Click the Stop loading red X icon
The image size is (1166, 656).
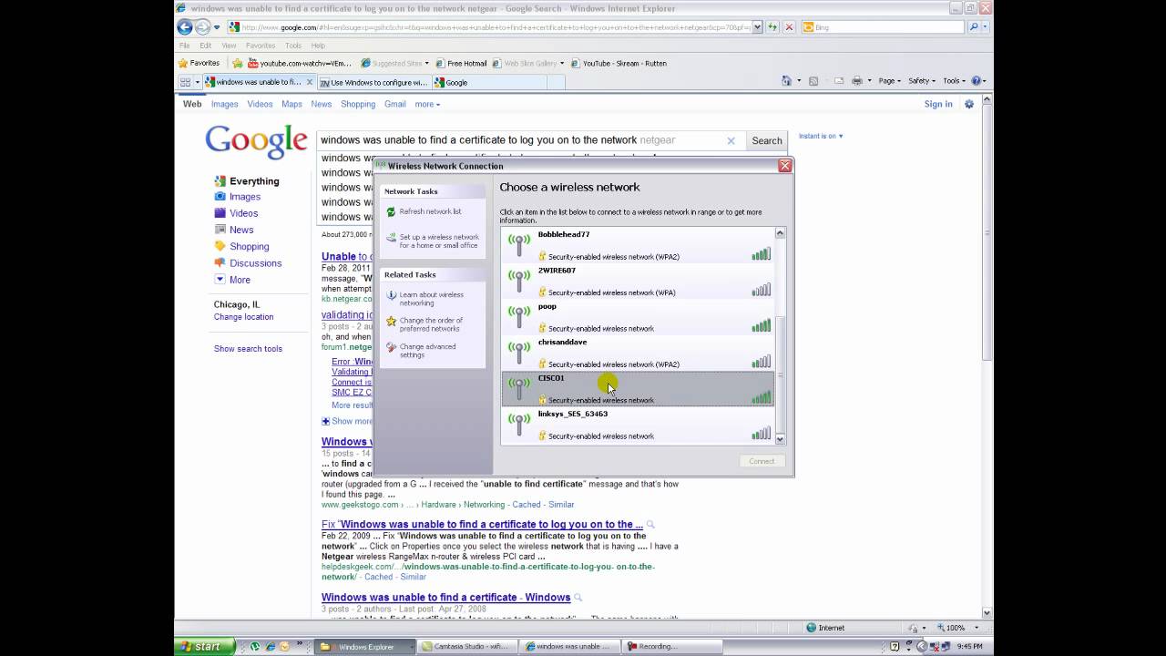789,27
